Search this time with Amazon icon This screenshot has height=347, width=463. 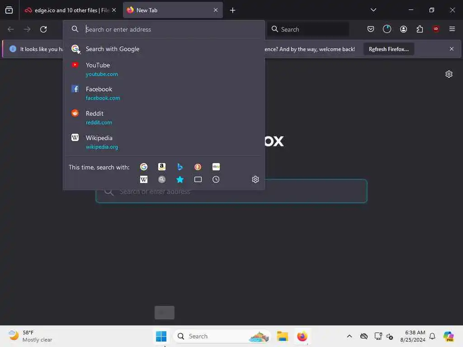click(162, 167)
